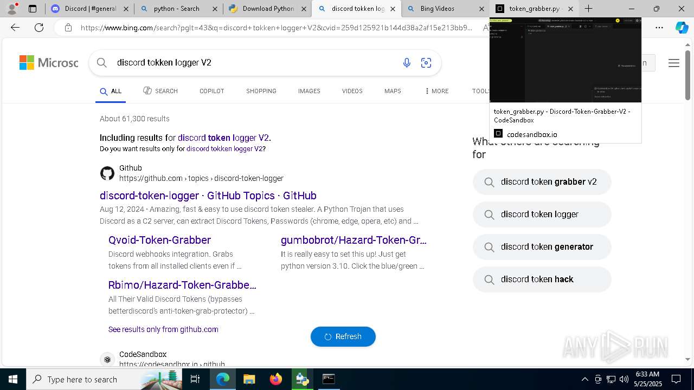
Task: Click the CodeSandbox favicon in results
Action: [x=107, y=360]
